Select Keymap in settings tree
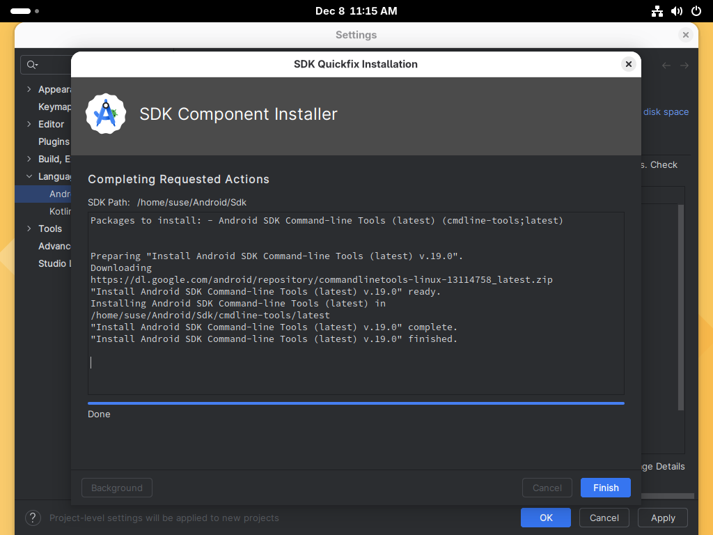Image resolution: width=713 pixels, height=535 pixels. pos(54,107)
